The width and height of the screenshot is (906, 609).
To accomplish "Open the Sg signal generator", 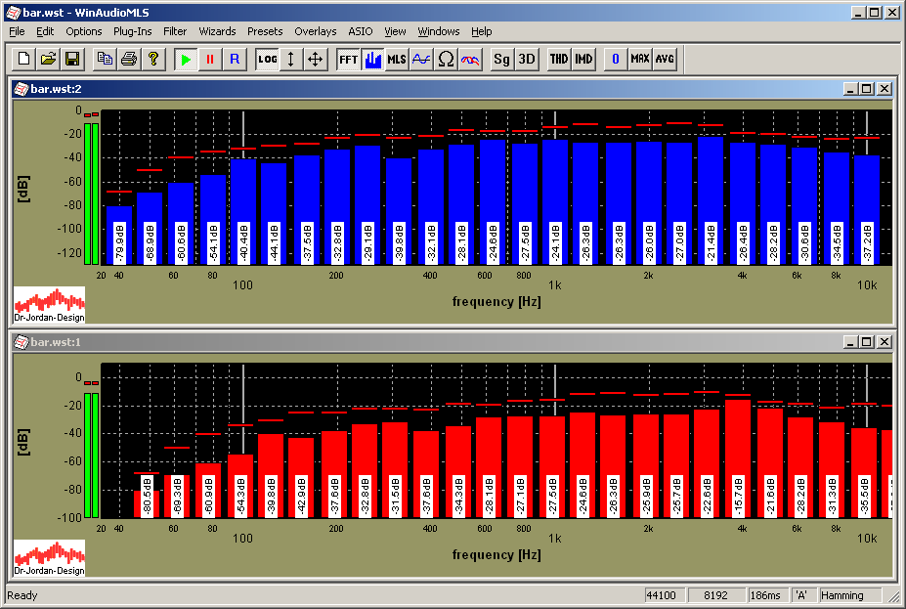I will tap(501, 60).
